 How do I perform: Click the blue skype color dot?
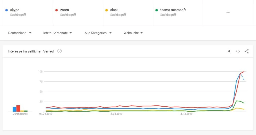pos(6,10)
